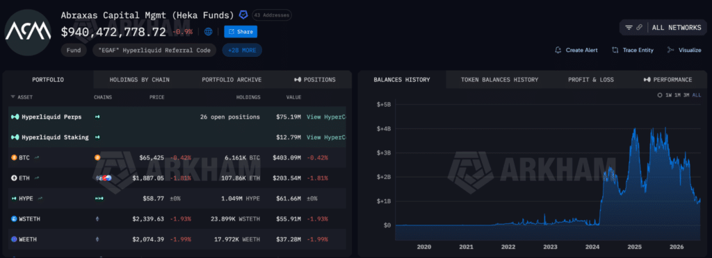
Task: Click the Hyperliquid Perps row token icon
Action: [x=15, y=117]
